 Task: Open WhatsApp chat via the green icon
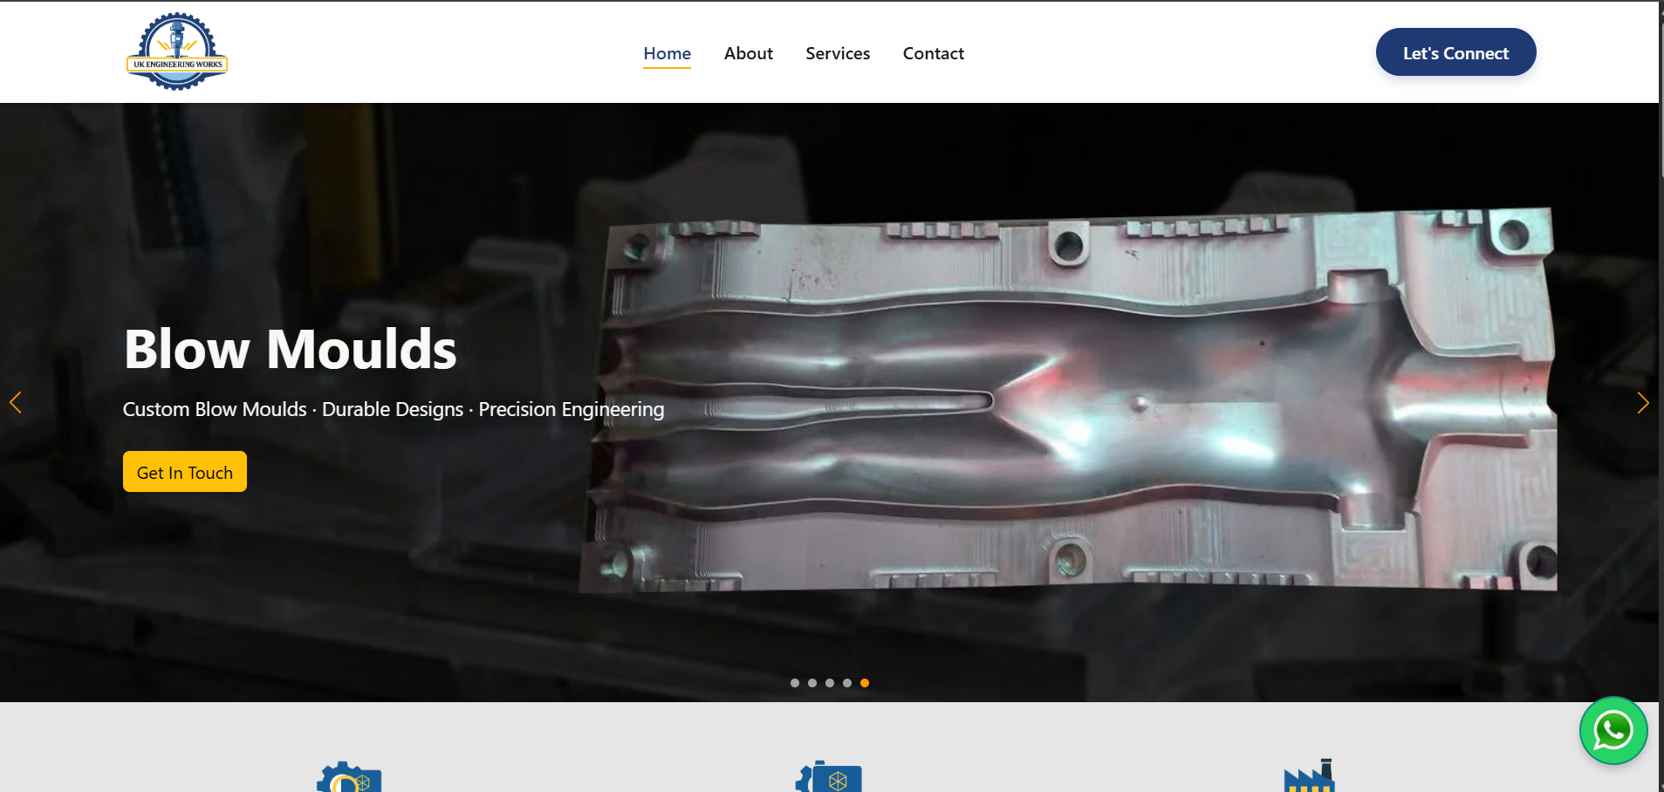(x=1613, y=730)
